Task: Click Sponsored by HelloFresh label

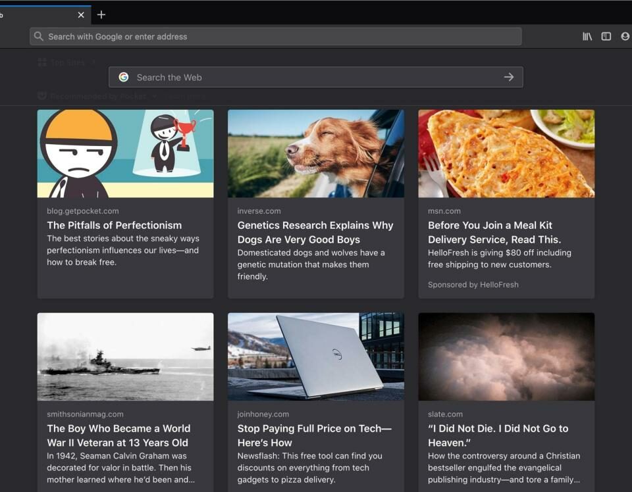Action: (473, 285)
